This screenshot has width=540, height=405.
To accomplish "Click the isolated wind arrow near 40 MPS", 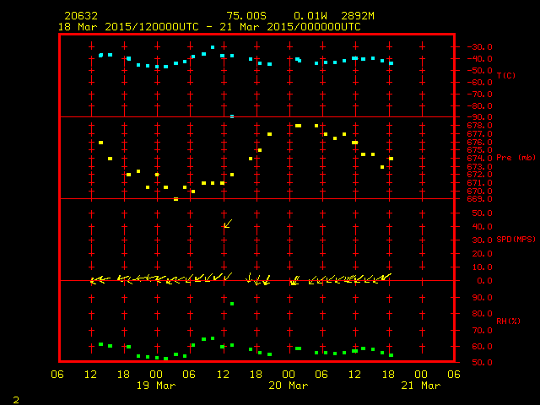I will (228, 224).
